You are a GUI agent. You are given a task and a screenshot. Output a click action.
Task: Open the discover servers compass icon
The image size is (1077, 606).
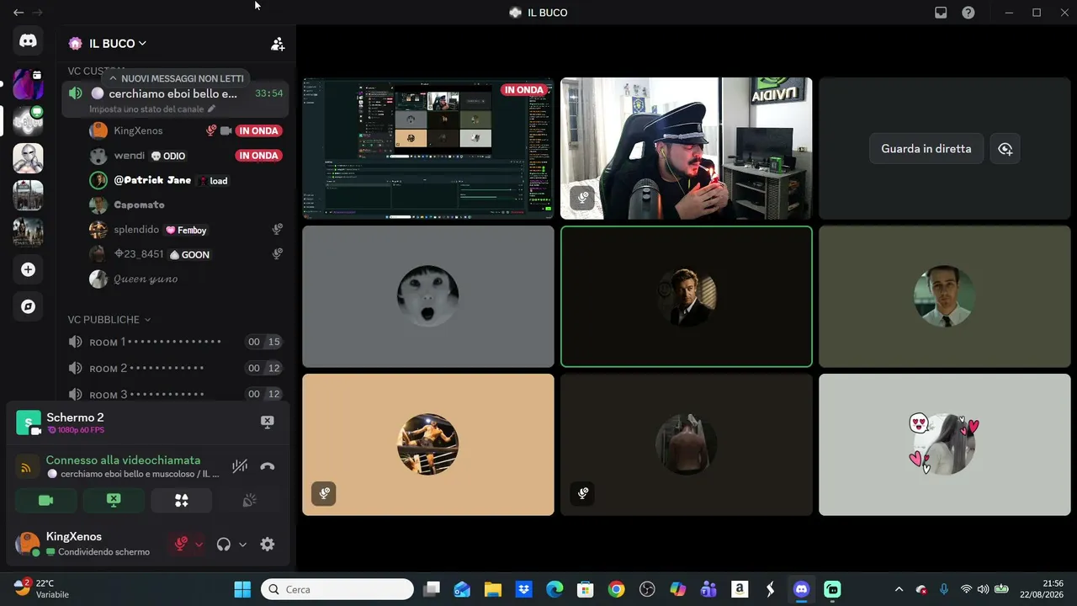[x=28, y=306]
